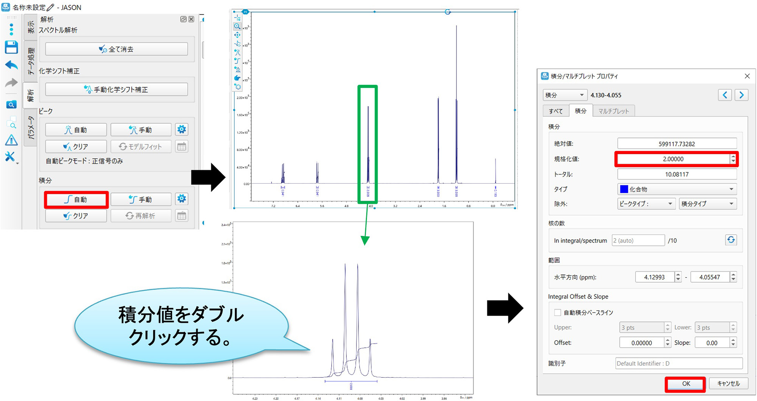Switch to the すべて tab
Viewport: 757px width, 401px height.
(556, 111)
